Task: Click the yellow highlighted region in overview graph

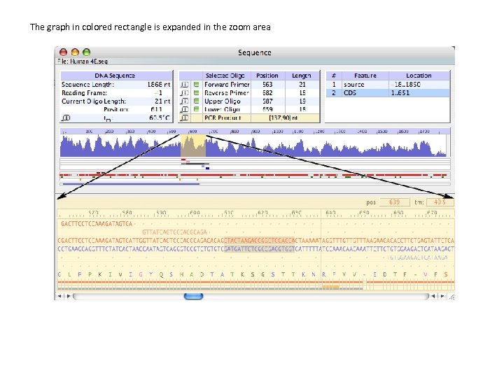Action: 193,146
